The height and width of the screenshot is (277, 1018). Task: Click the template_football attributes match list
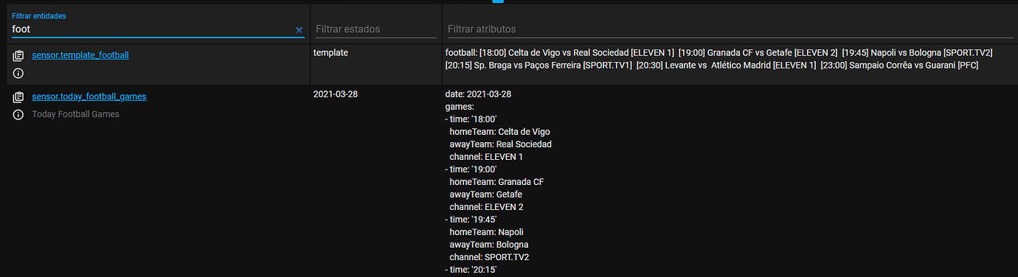(719, 59)
